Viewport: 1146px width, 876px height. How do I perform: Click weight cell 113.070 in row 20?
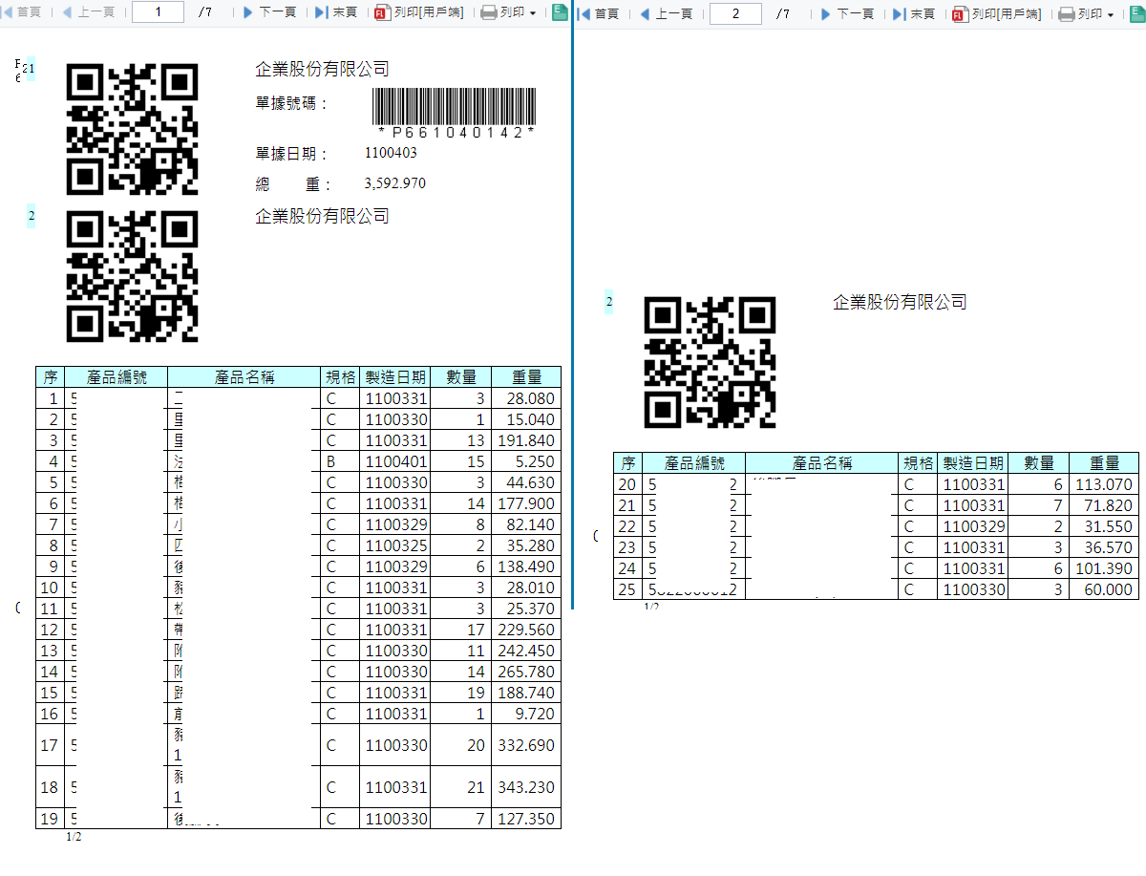1104,484
